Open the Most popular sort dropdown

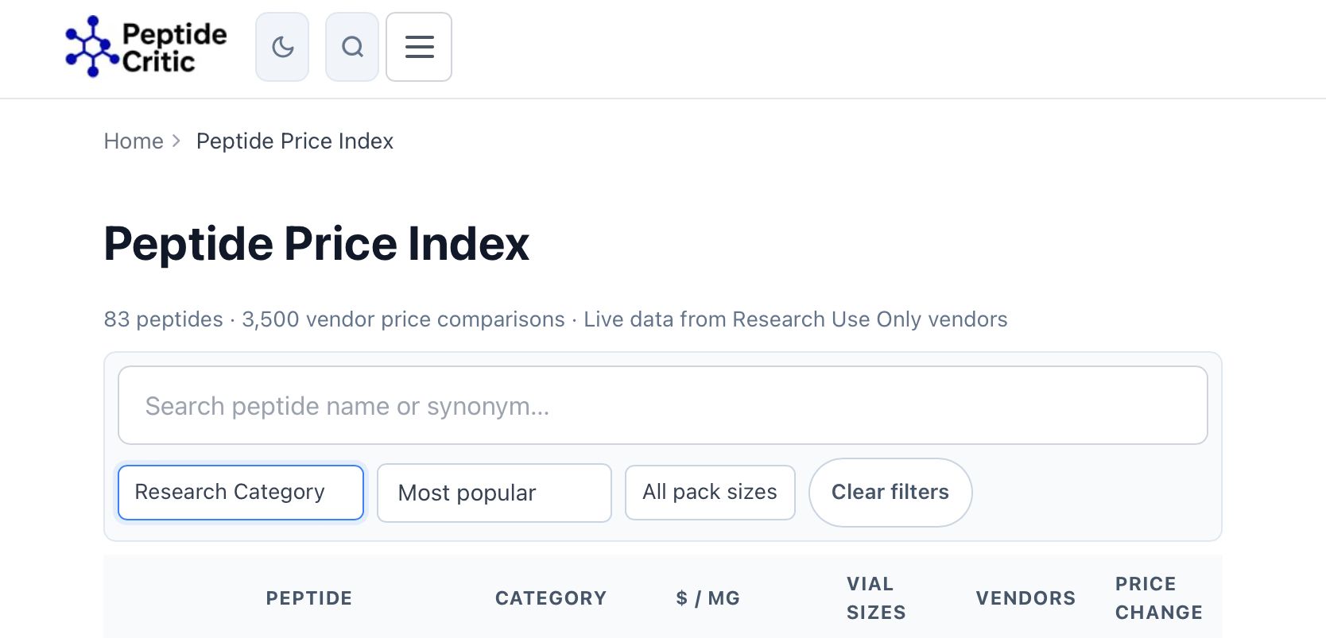(494, 493)
